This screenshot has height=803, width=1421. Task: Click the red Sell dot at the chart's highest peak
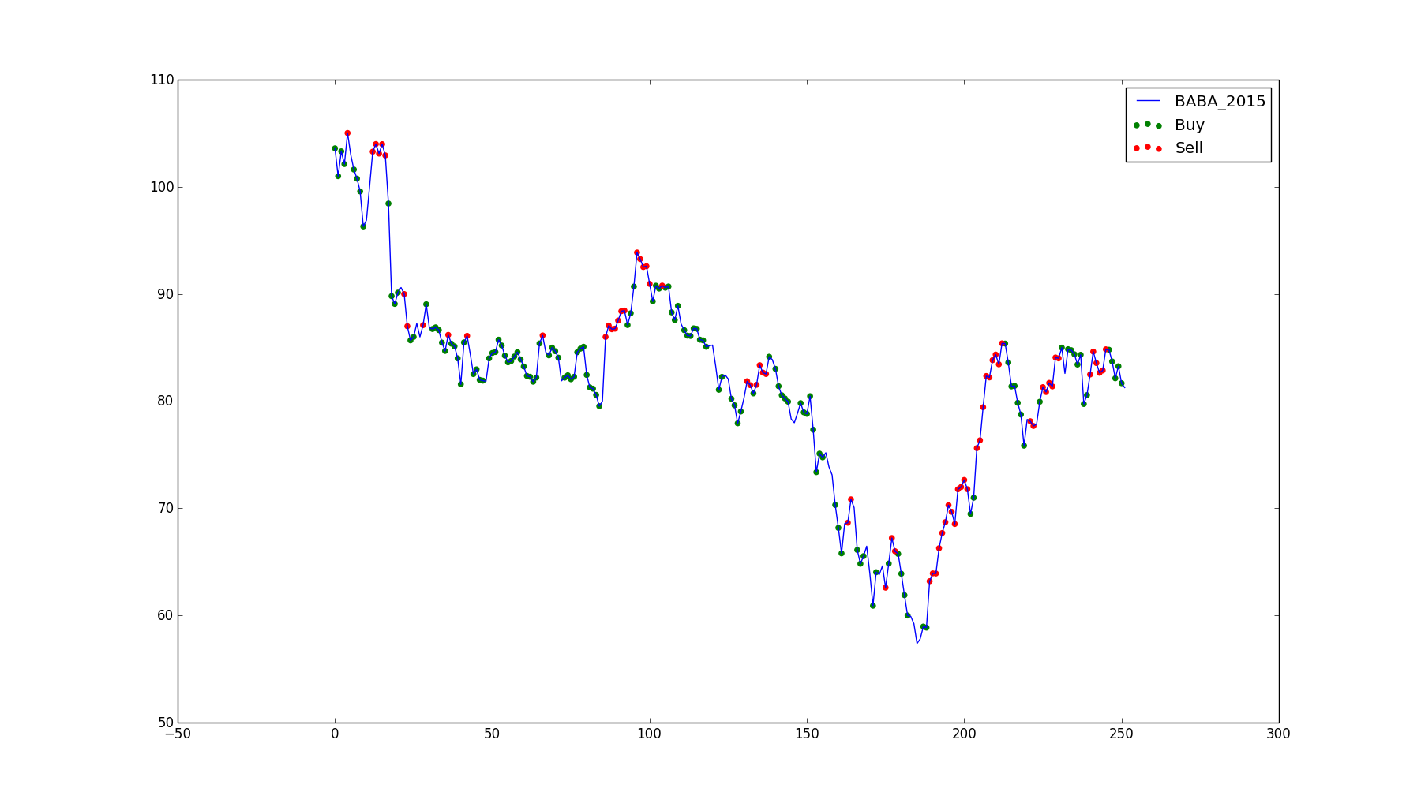347,133
